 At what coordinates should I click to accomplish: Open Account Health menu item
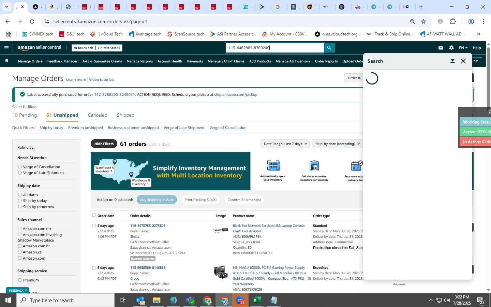pyautogui.click(x=170, y=61)
